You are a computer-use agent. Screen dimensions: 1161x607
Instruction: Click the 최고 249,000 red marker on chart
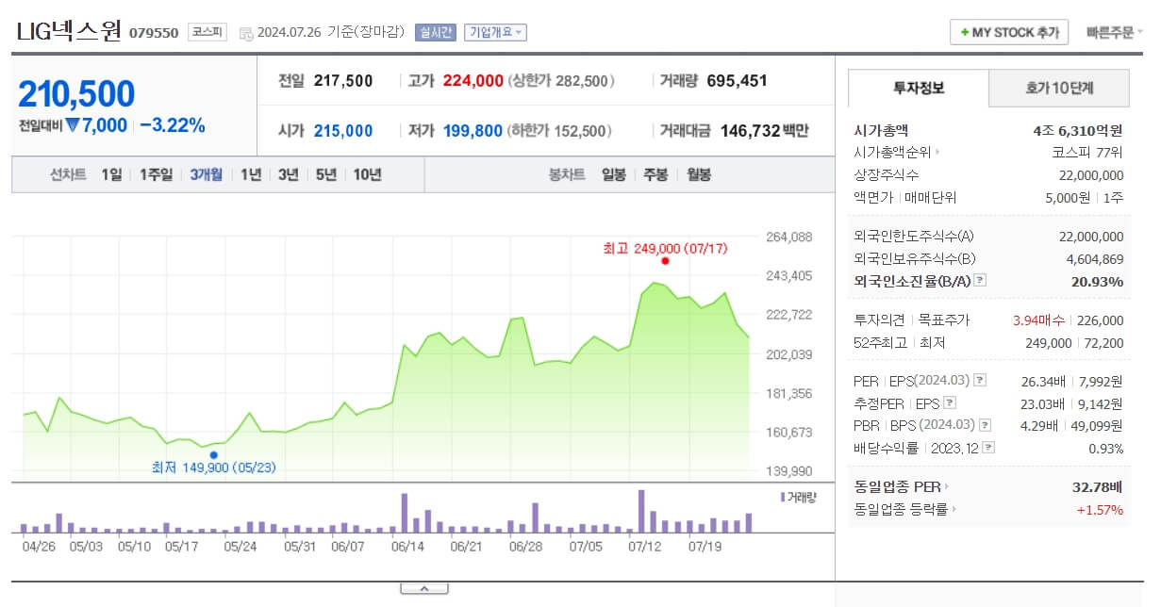coord(666,260)
